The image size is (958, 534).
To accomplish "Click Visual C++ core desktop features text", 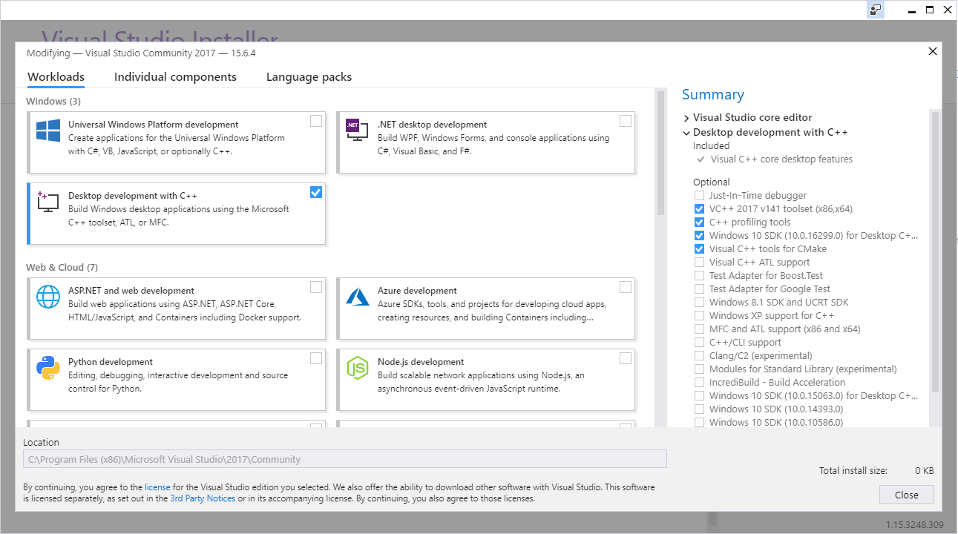I will pos(781,159).
